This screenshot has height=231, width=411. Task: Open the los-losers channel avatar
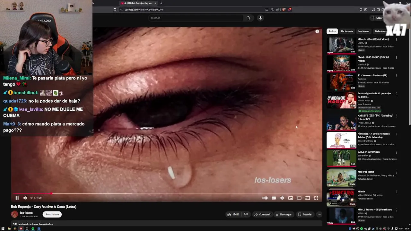pyautogui.click(x=14, y=214)
